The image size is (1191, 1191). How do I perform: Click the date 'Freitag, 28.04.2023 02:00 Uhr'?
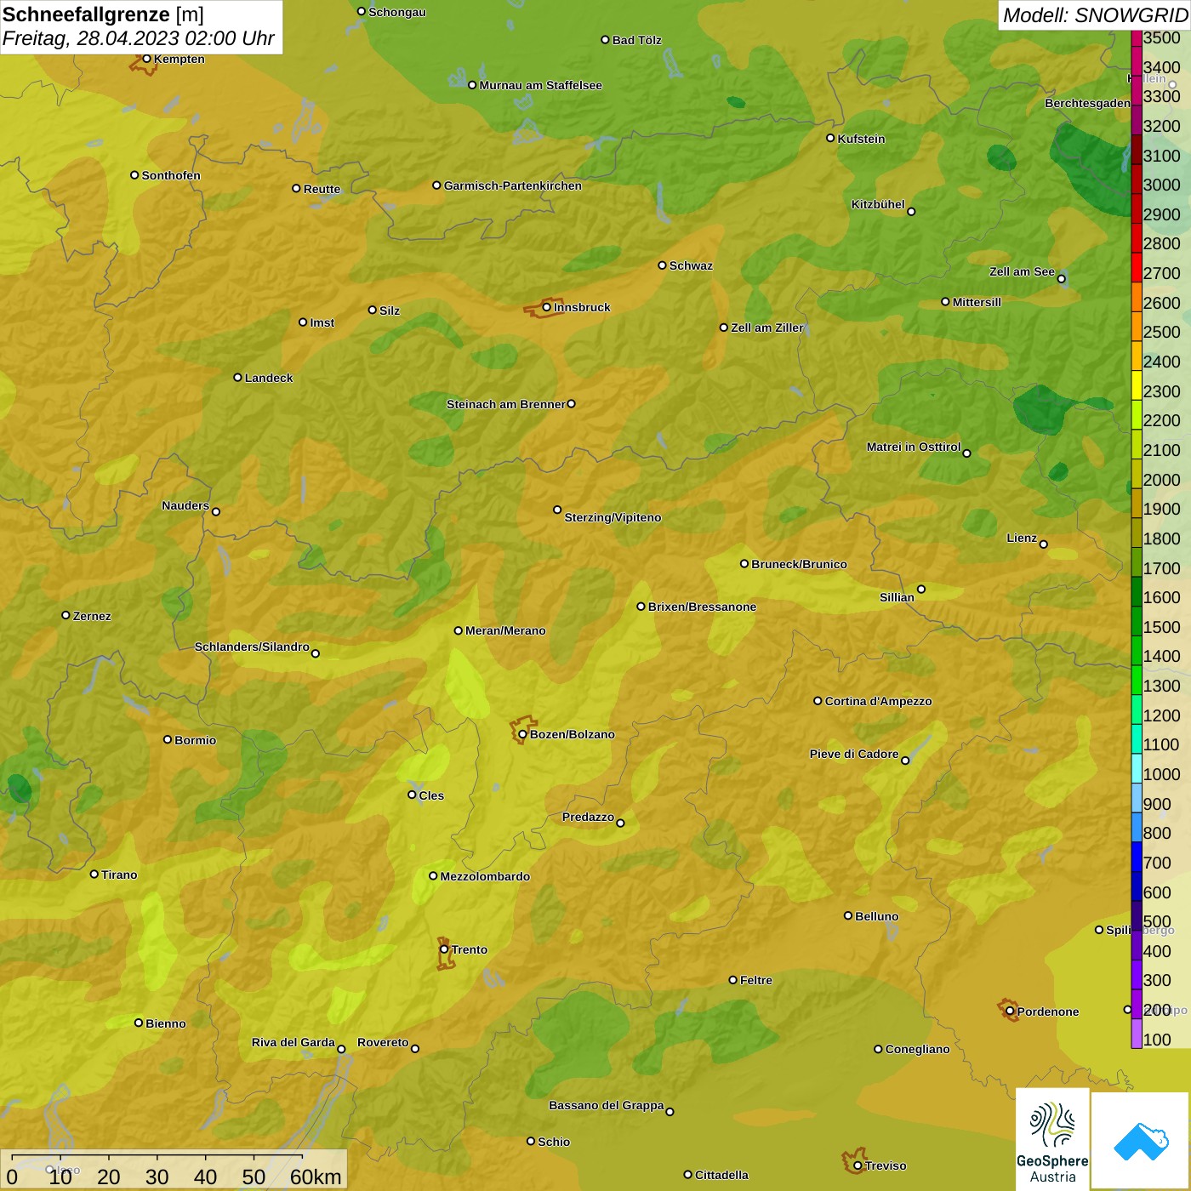click(138, 38)
